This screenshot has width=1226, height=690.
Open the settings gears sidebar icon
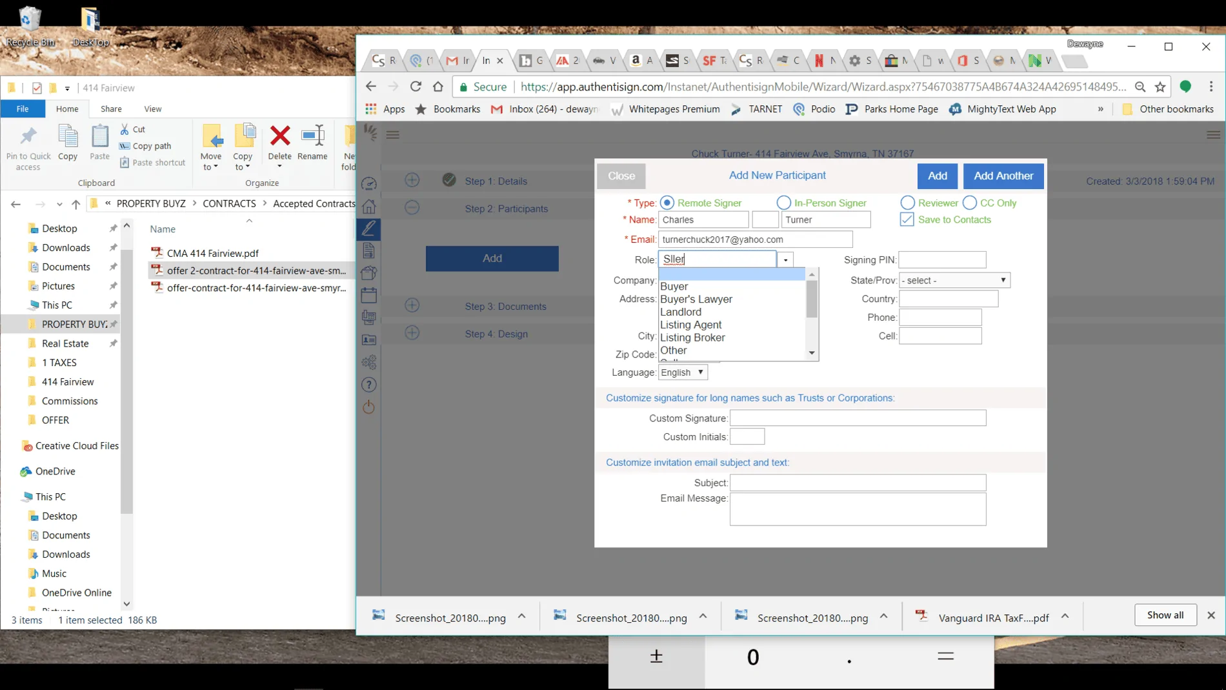click(369, 362)
